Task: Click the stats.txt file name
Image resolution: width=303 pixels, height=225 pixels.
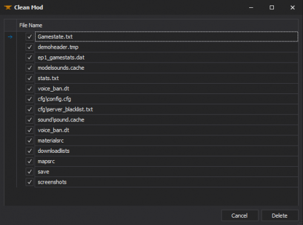Action: 167,78
